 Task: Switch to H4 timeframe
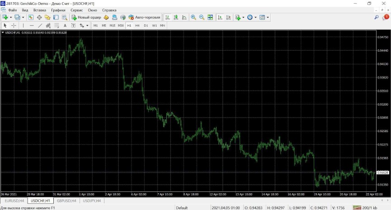pos(137,25)
